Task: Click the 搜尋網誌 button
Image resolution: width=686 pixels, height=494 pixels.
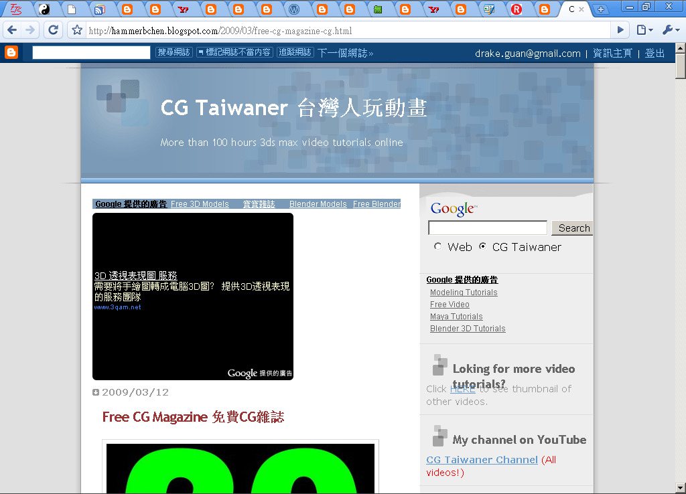Action: pyautogui.click(x=174, y=52)
